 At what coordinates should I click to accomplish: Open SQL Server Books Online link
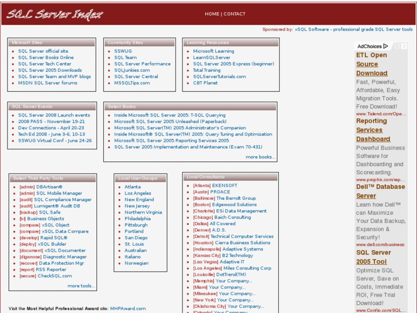tap(46, 57)
